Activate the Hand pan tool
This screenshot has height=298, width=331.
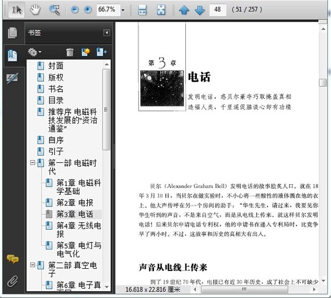coord(35,10)
